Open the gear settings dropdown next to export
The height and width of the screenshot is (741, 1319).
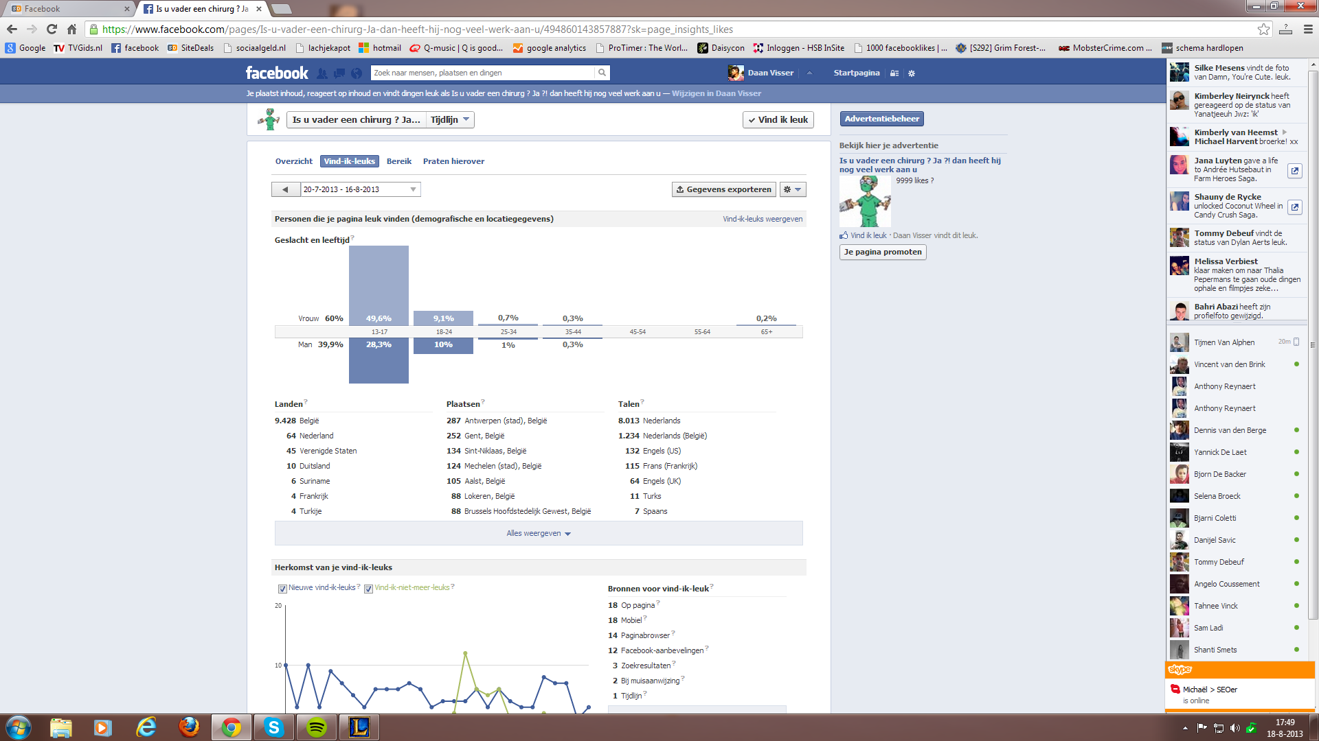coord(793,189)
